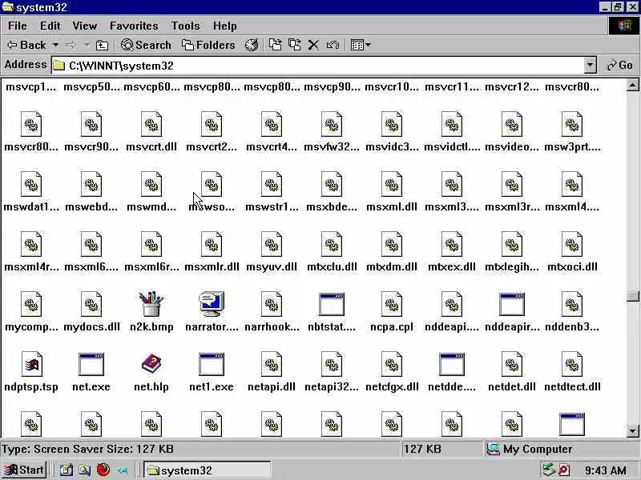
Task: Select the nbtstat file icon
Action: tap(332, 304)
